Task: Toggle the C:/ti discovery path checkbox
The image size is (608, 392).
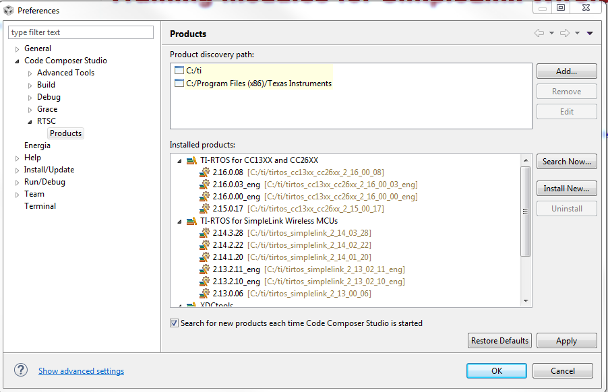Action: click(179, 71)
